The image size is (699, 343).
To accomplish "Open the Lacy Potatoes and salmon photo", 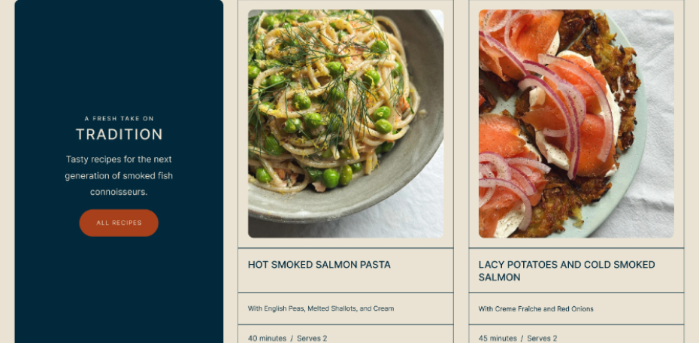I will (576, 123).
